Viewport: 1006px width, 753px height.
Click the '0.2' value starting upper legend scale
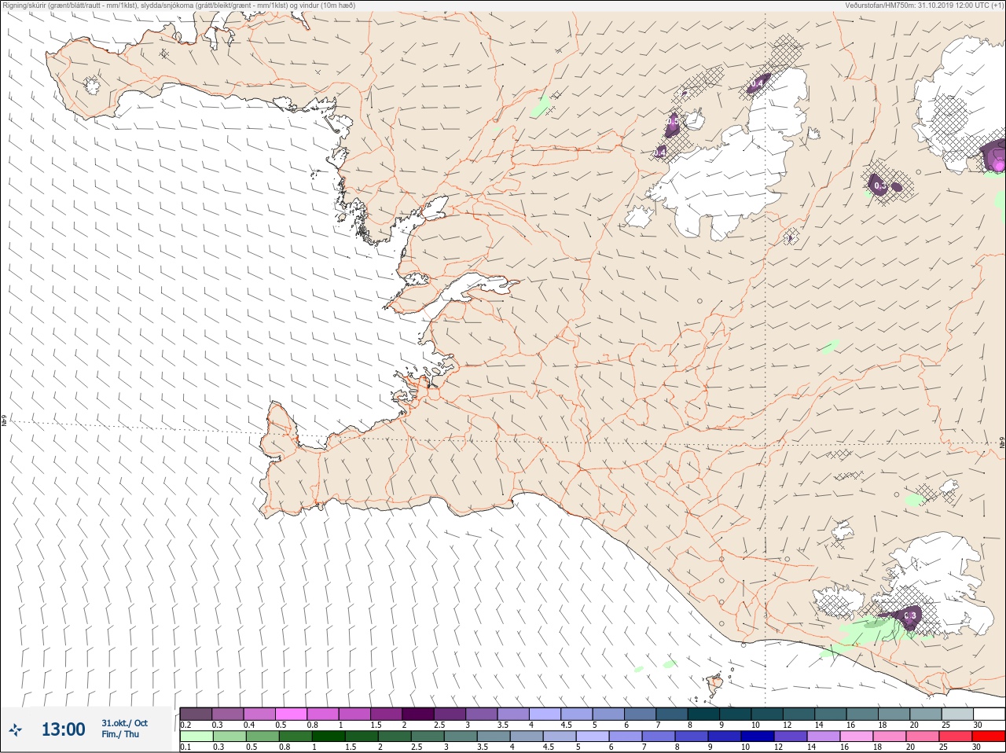(185, 725)
